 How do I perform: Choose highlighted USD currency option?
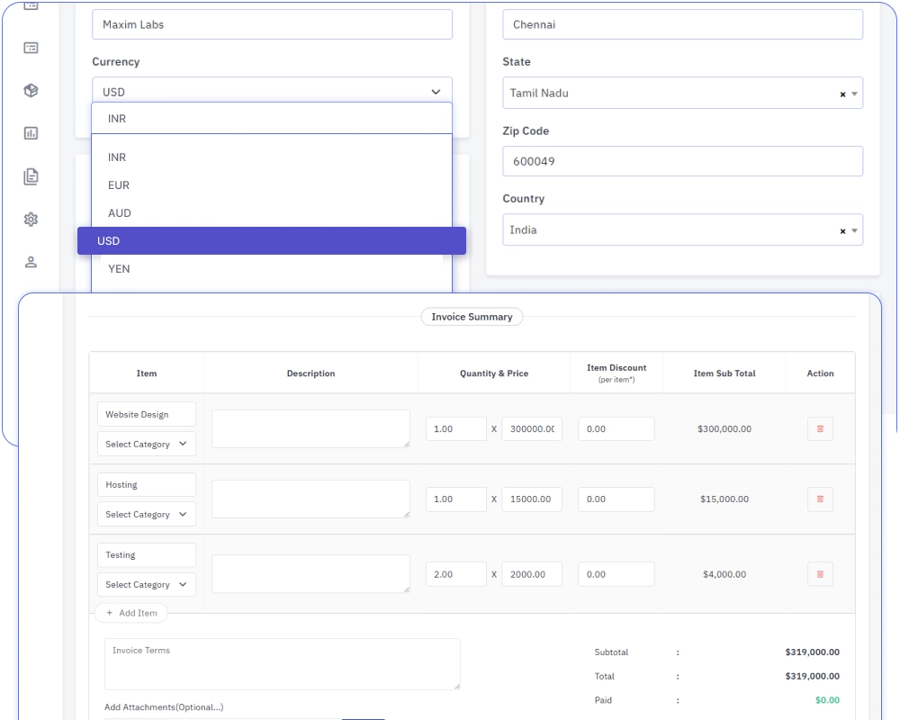(272, 240)
